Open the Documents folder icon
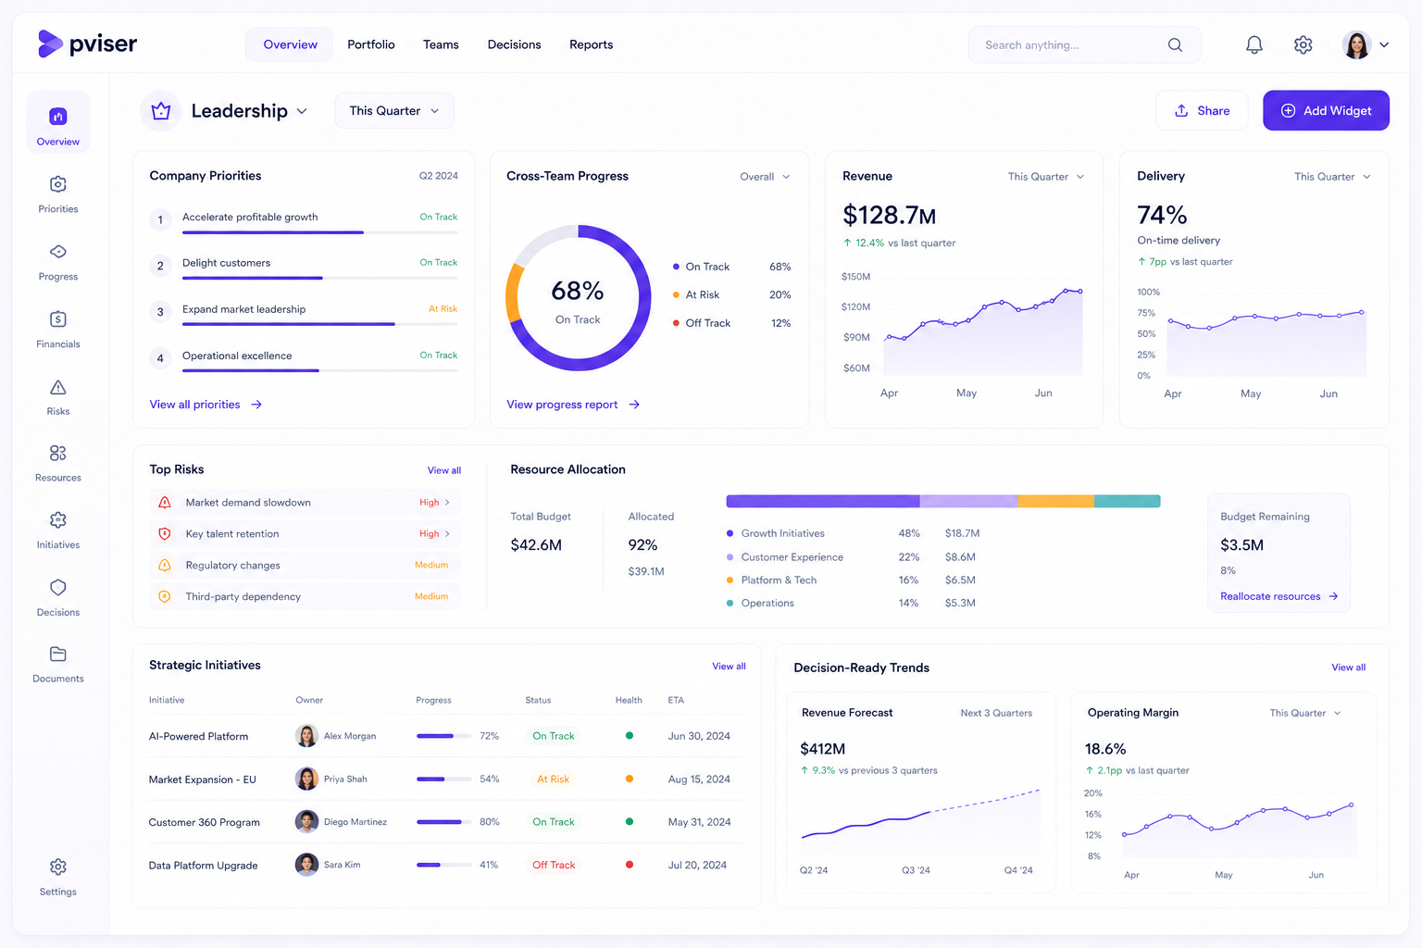This screenshot has height=948, width=1422. point(57,655)
